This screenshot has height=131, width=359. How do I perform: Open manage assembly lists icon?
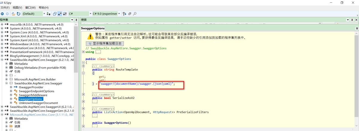(x=49, y=14)
